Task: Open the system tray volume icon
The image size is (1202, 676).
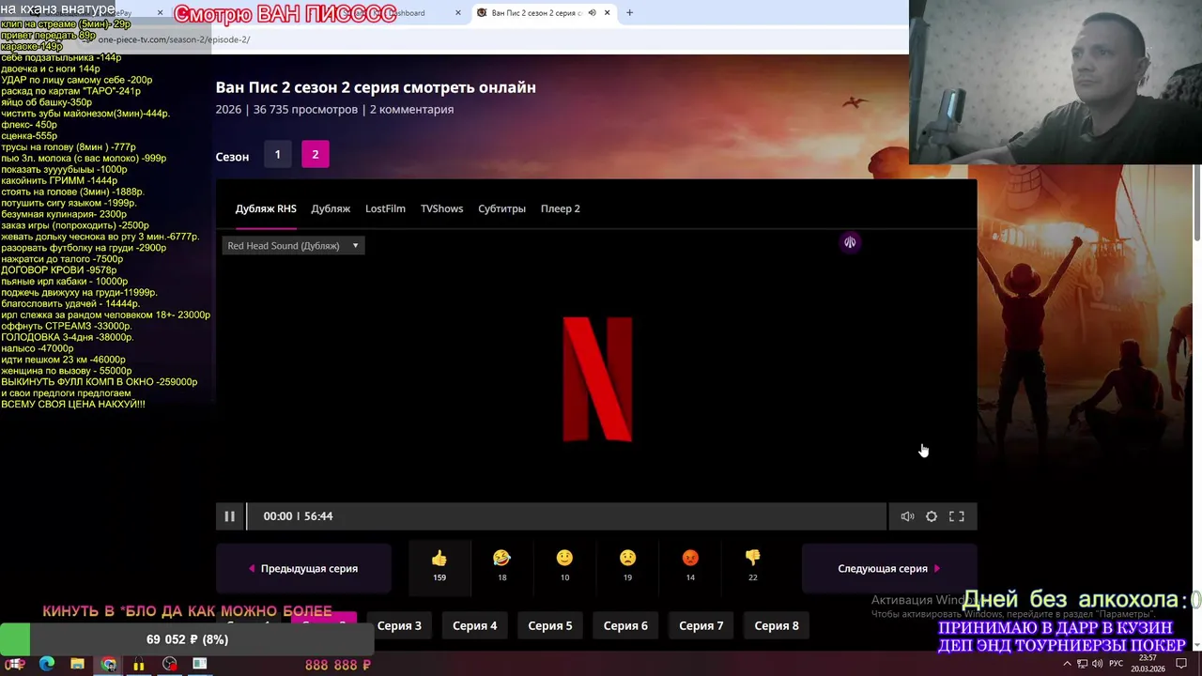Action: point(1098,664)
